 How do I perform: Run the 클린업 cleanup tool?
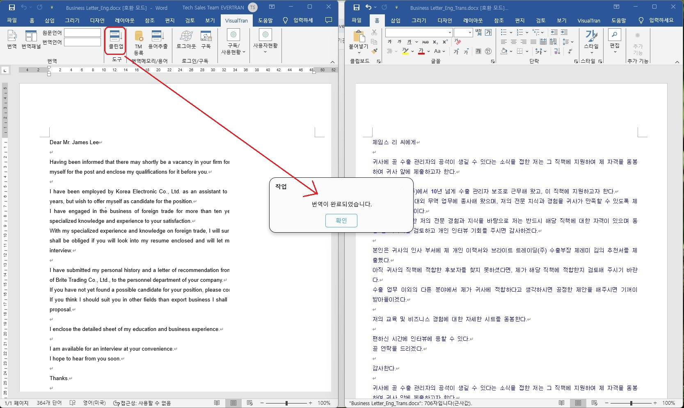point(116,40)
